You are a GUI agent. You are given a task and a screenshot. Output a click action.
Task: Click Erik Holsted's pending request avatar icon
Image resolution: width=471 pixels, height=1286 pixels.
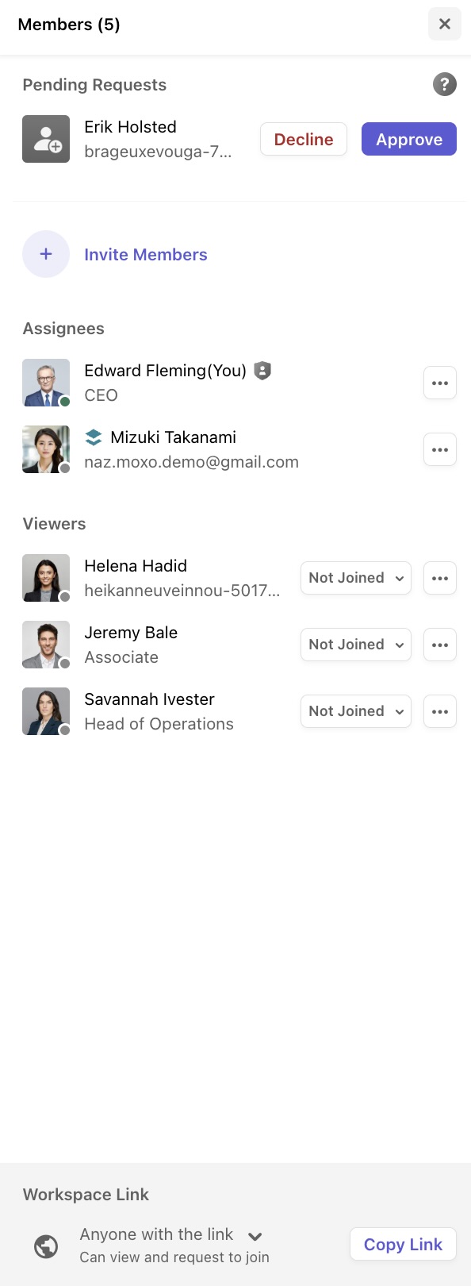[45, 139]
